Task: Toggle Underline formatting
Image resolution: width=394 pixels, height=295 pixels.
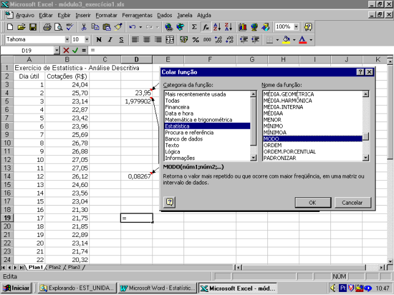Action: tap(122, 39)
